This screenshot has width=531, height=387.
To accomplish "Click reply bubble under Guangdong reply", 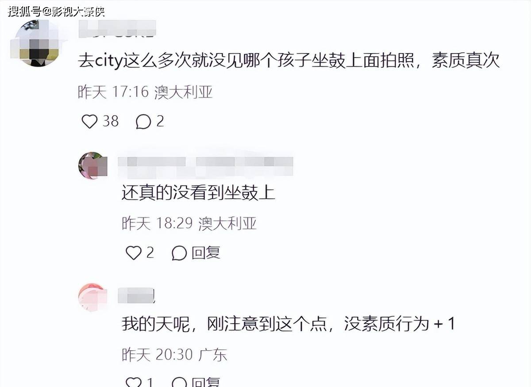I will click(179, 383).
